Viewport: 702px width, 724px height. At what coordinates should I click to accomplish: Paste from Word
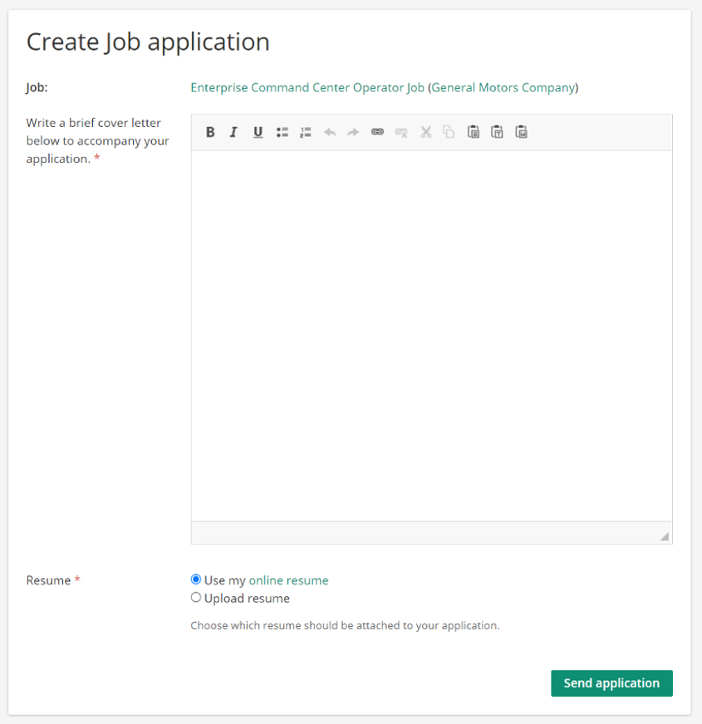pyautogui.click(x=521, y=132)
